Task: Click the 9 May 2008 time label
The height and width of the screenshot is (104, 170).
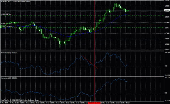Action: [4, 103]
